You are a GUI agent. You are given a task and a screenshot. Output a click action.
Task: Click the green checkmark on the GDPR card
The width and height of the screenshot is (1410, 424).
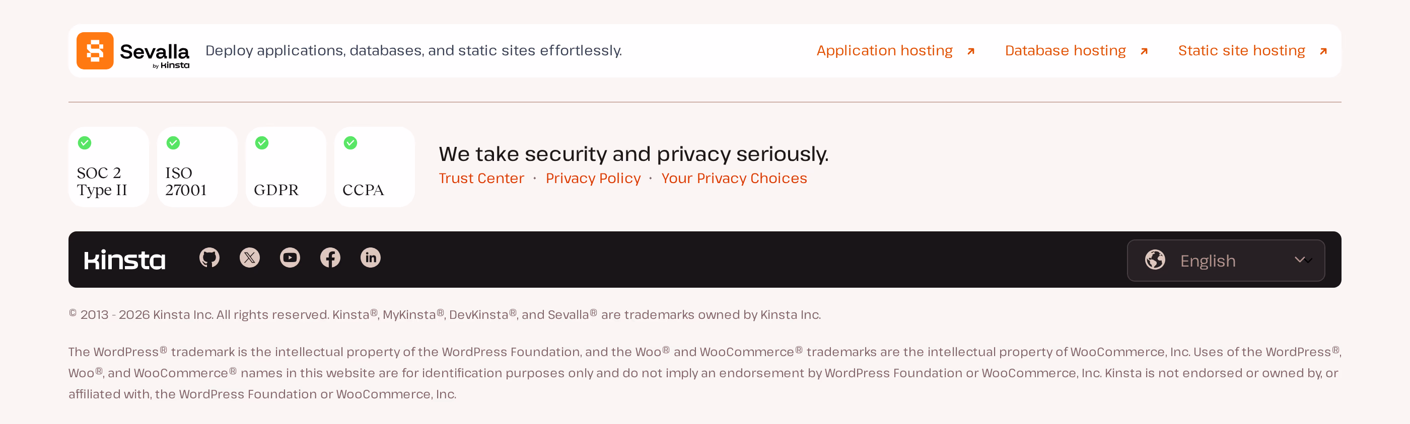tap(262, 143)
